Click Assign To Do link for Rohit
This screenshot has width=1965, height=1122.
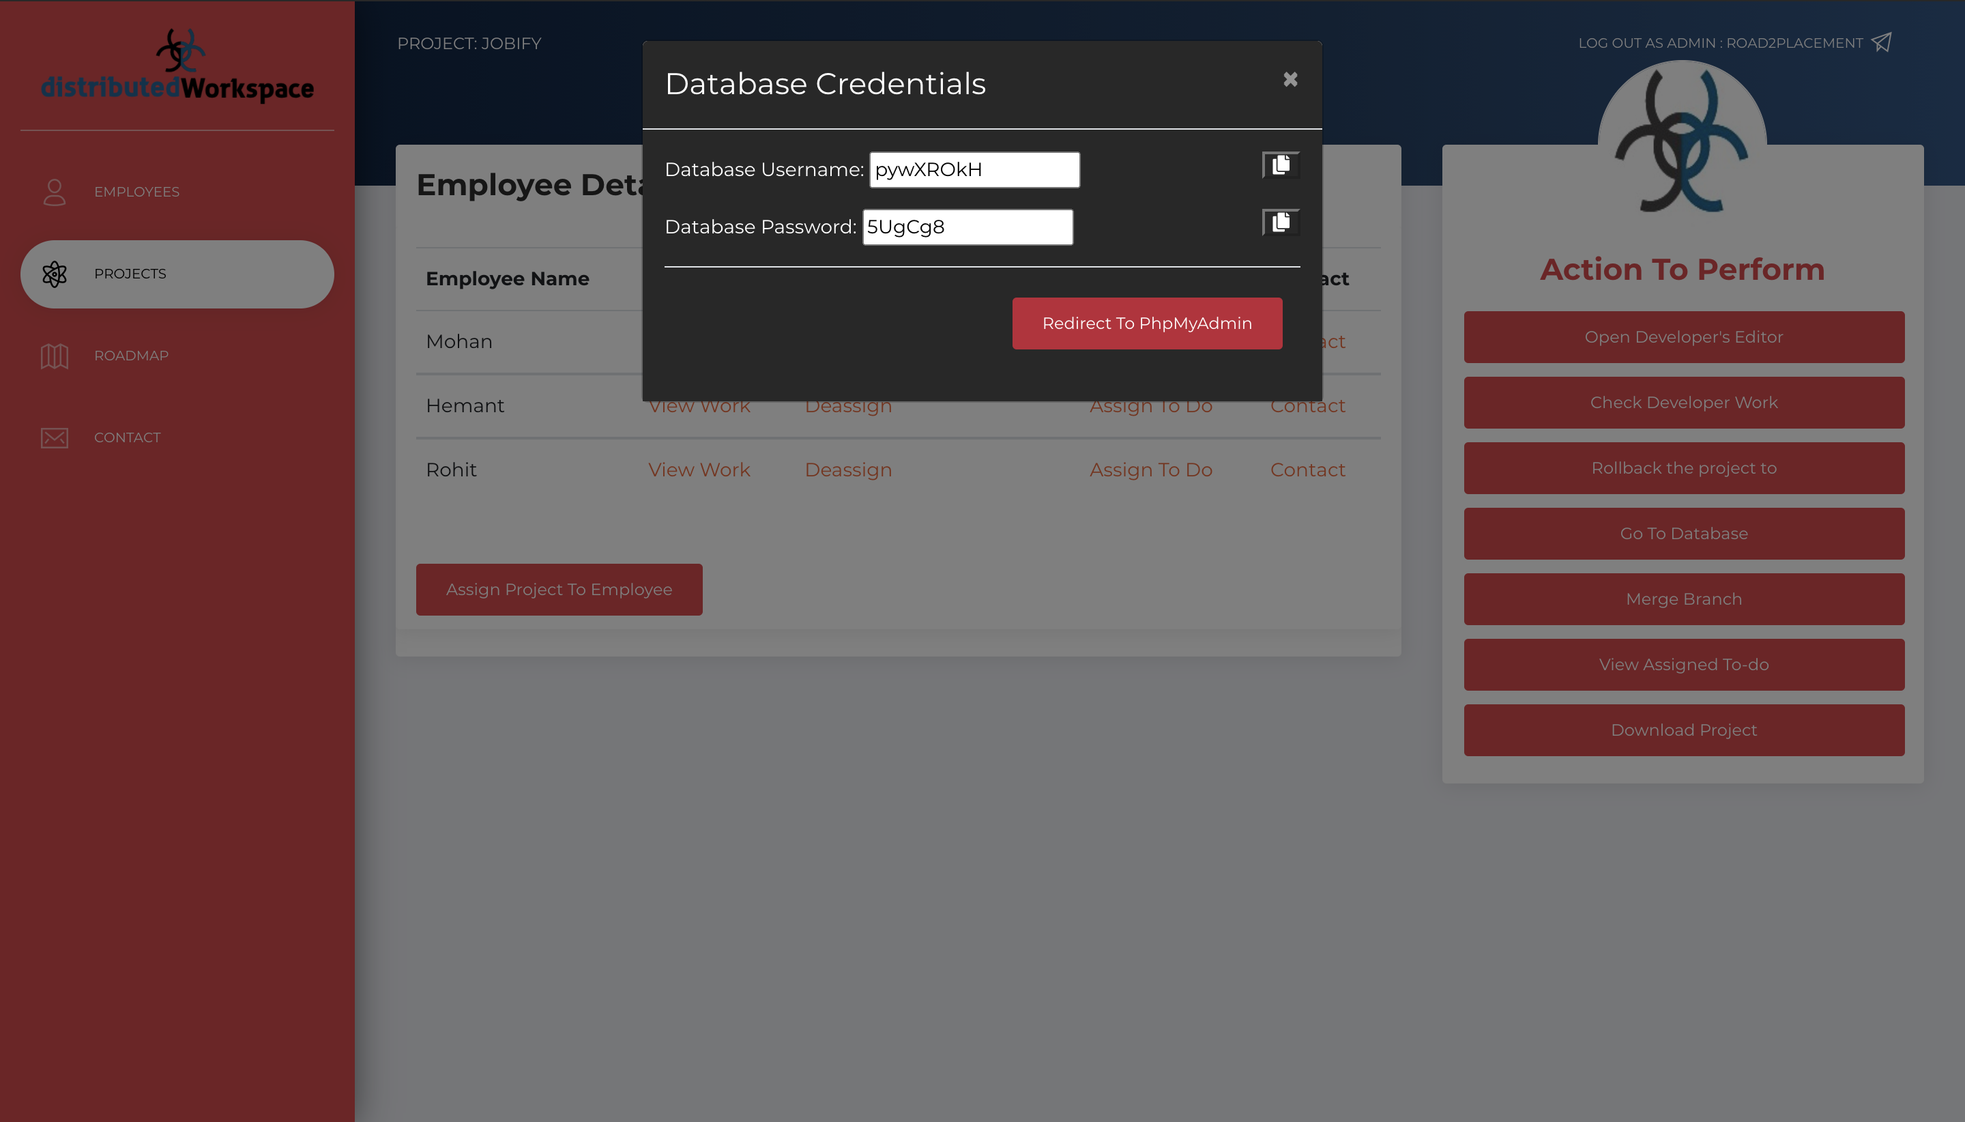point(1150,470)
